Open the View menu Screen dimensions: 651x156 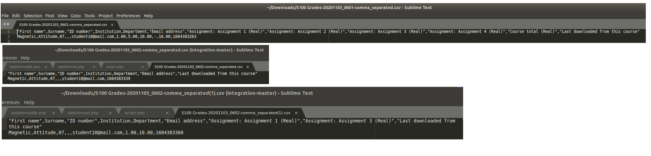click(x=62, y=16)
